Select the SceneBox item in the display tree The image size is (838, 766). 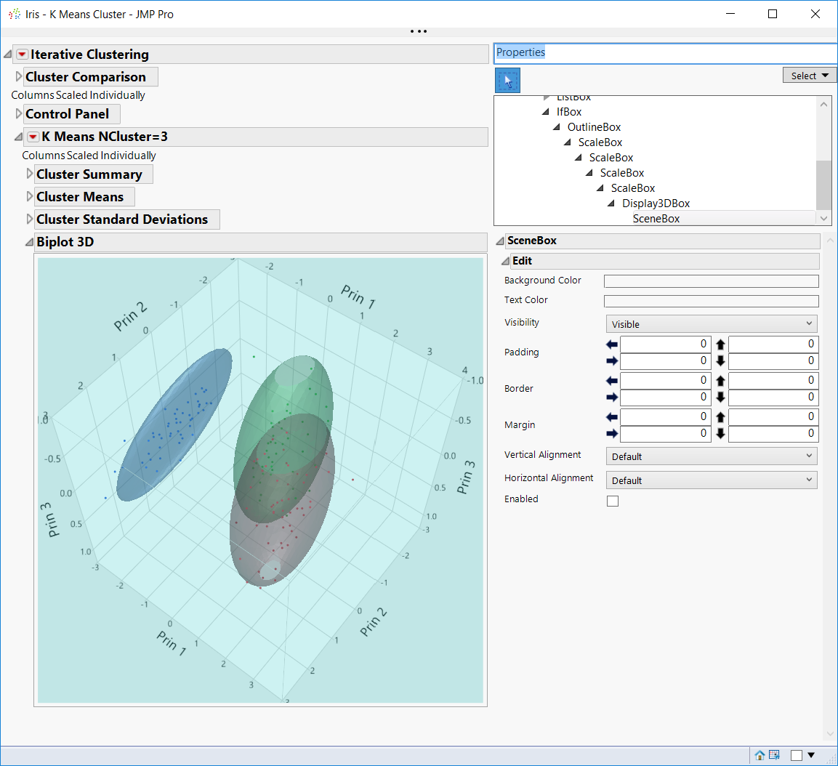[x=656, y=218]
